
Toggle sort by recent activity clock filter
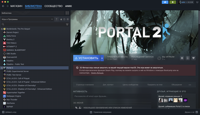point(64,19)
